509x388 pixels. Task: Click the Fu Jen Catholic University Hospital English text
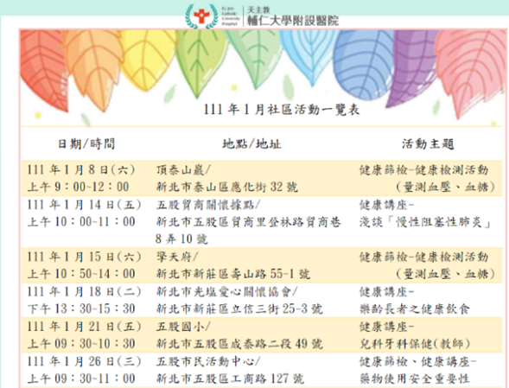(231, 15)
